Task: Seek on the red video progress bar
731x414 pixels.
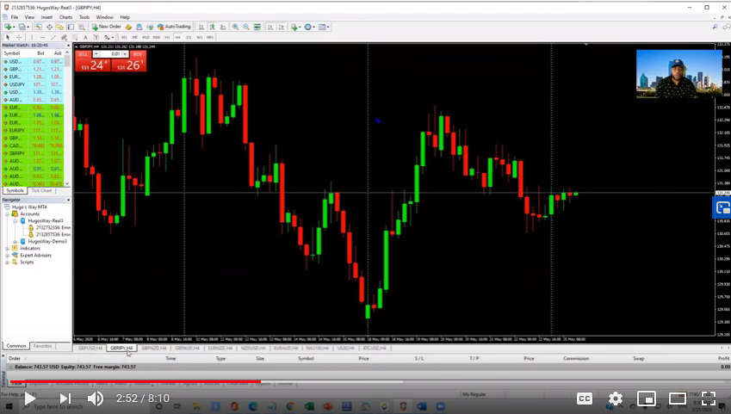Action: [x=135, y=382]
